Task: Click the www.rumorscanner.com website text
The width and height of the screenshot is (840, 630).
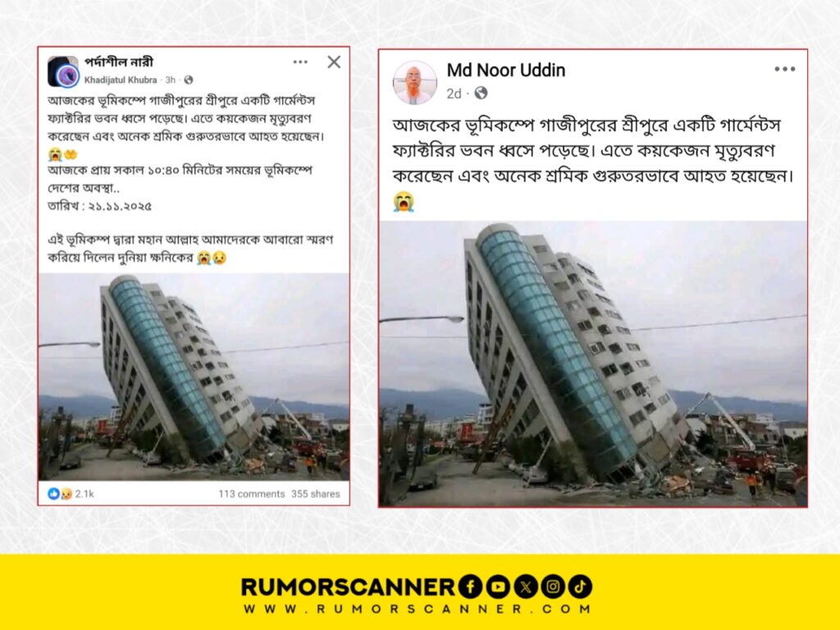Action: [x=418, y=609]
